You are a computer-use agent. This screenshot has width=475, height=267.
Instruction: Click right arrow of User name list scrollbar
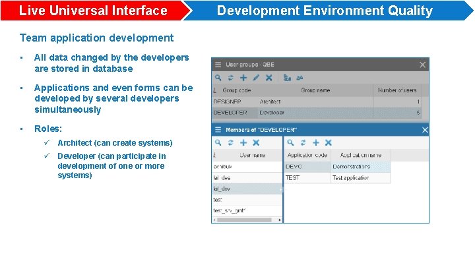point(280,220)
